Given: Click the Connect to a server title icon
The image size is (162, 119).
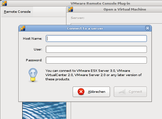Looking at the screenshot, I should (x=23, y=28).
